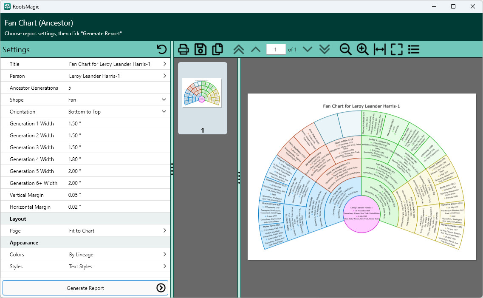Click the 'Bottom to Top' orientation value

coord(85,111)
